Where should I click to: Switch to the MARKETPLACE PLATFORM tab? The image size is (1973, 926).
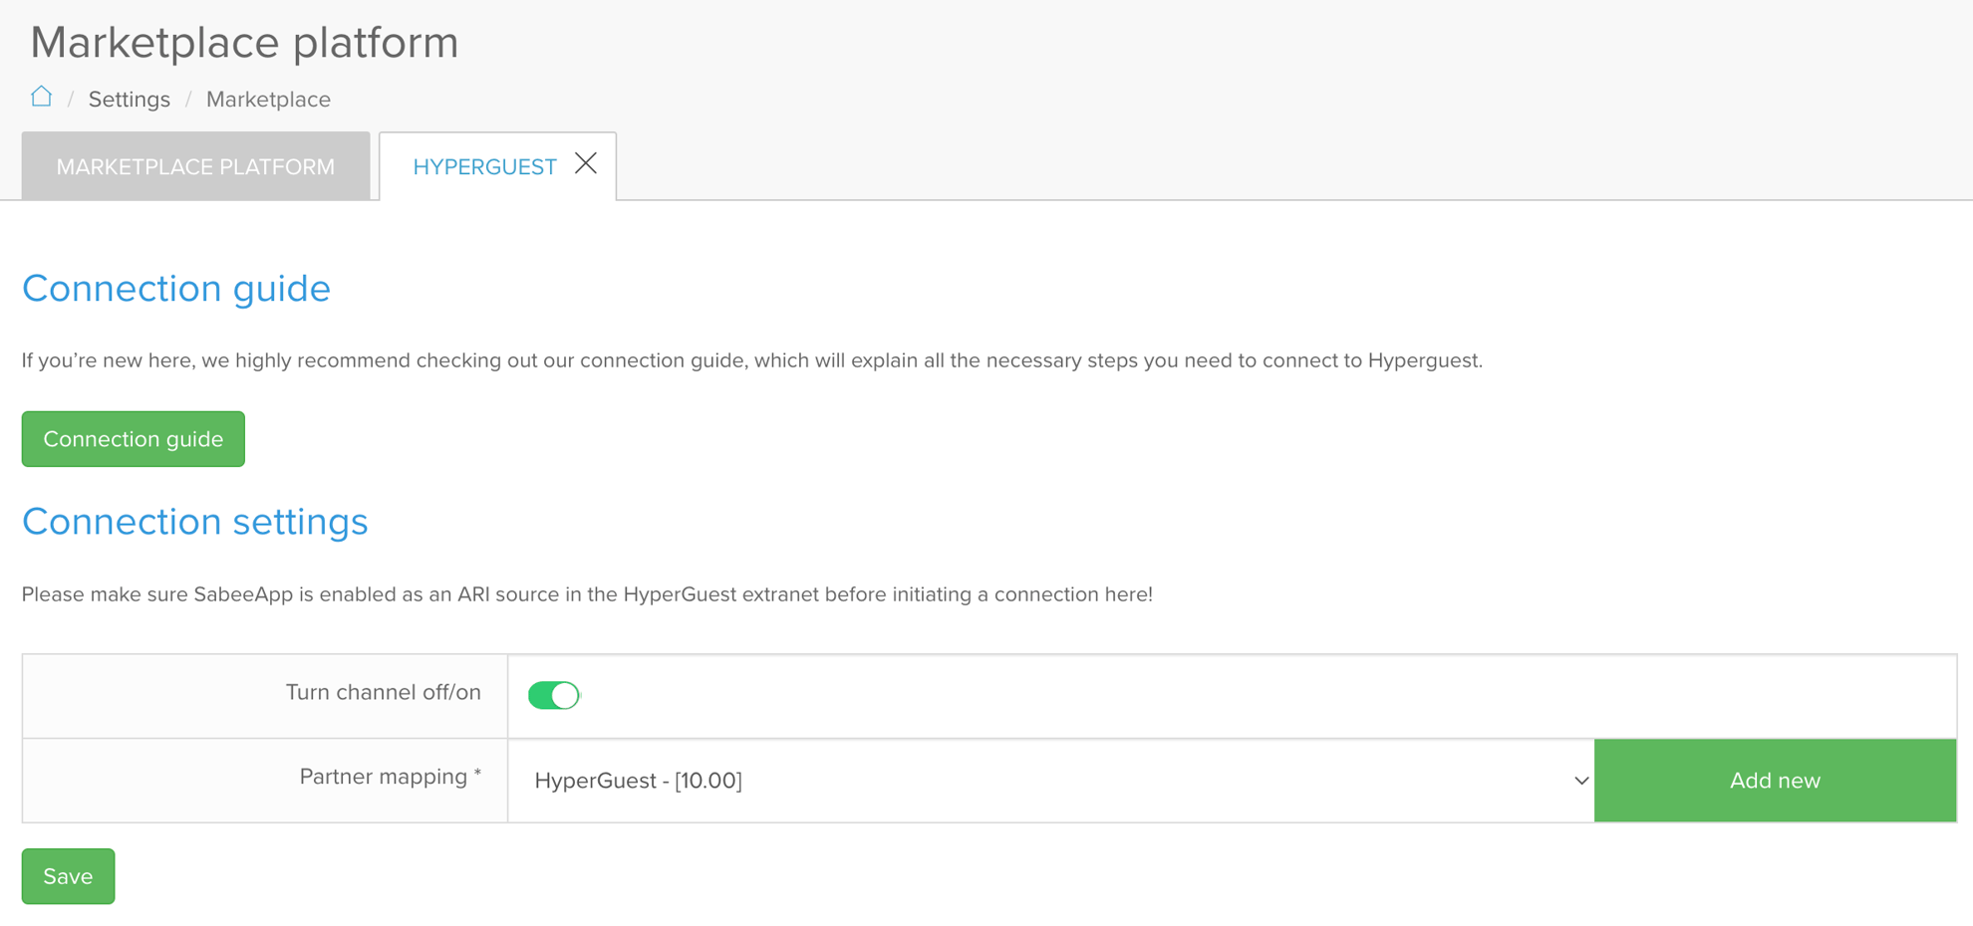pos(195,166)
